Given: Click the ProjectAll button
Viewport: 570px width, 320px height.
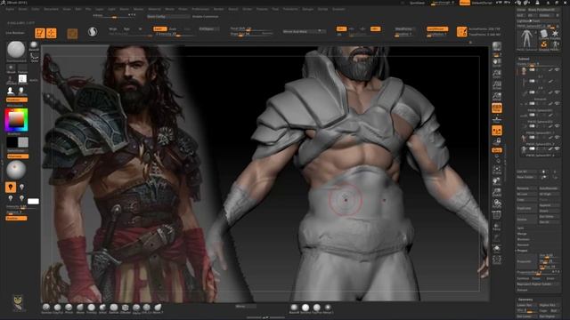Looking at the screenshot, I should point(526,261).
